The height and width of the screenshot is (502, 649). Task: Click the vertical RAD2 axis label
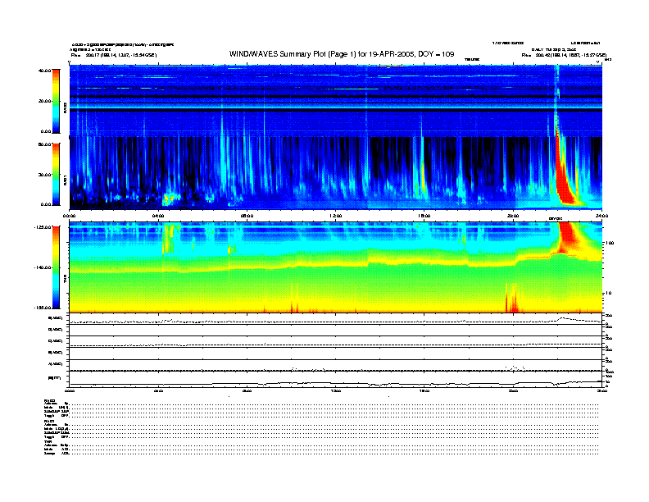pos(65,107)
